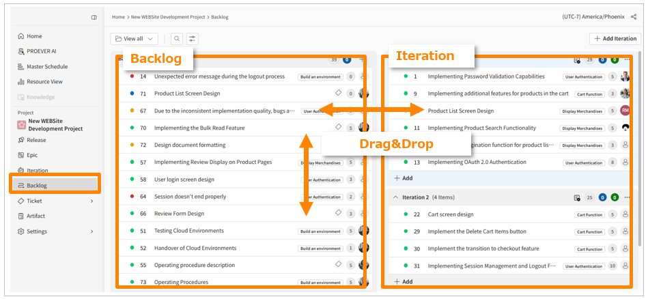
Task: Open Resource View from sidebar
Action: tap(44, 82)
